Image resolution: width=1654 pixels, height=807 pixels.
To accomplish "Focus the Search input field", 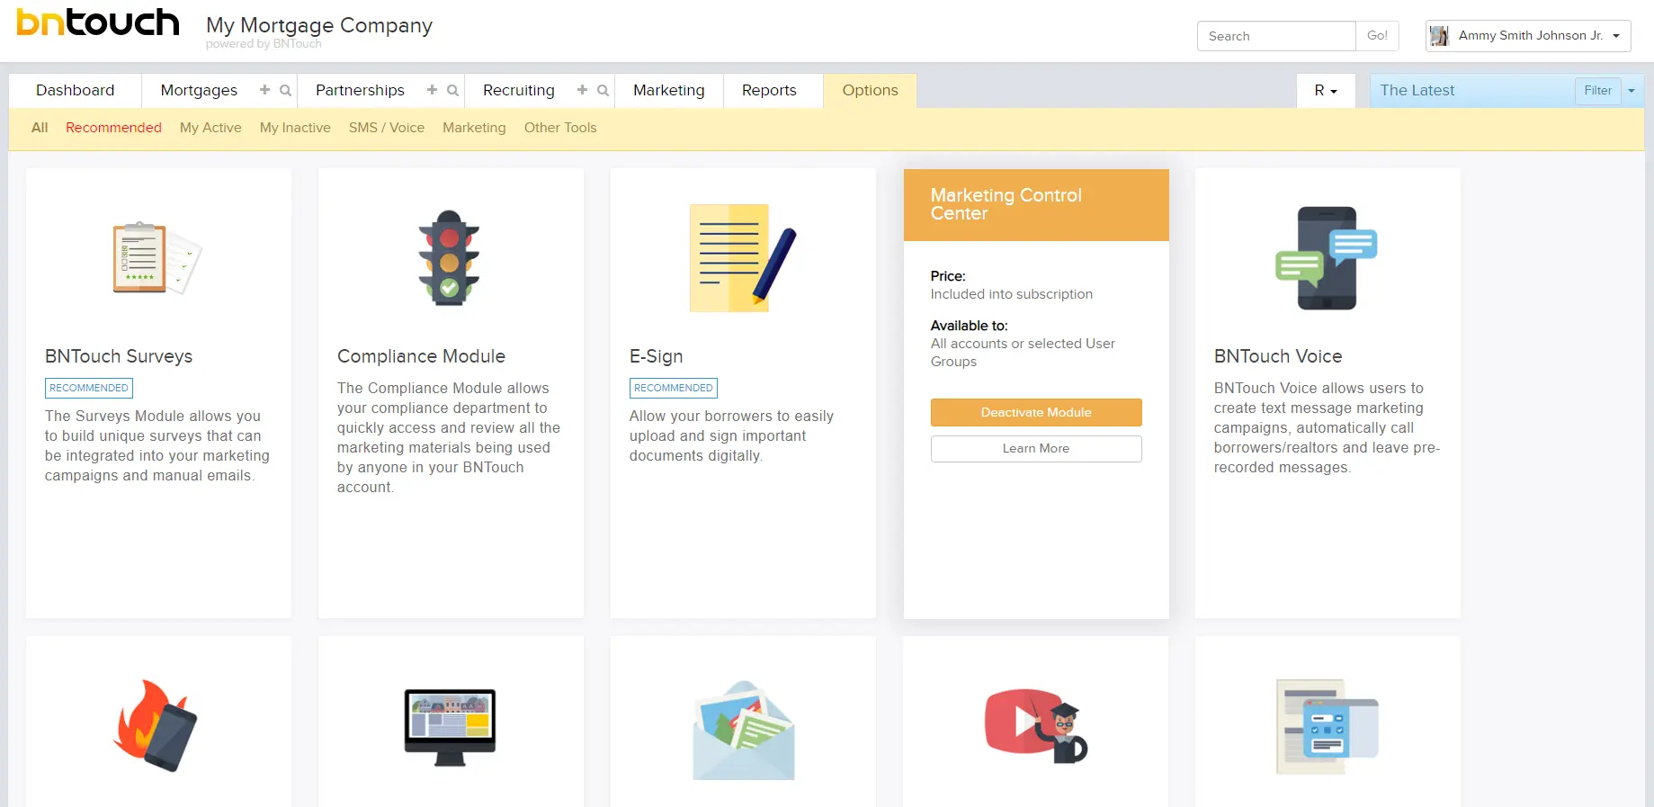I will click(x=1275, y=36).
